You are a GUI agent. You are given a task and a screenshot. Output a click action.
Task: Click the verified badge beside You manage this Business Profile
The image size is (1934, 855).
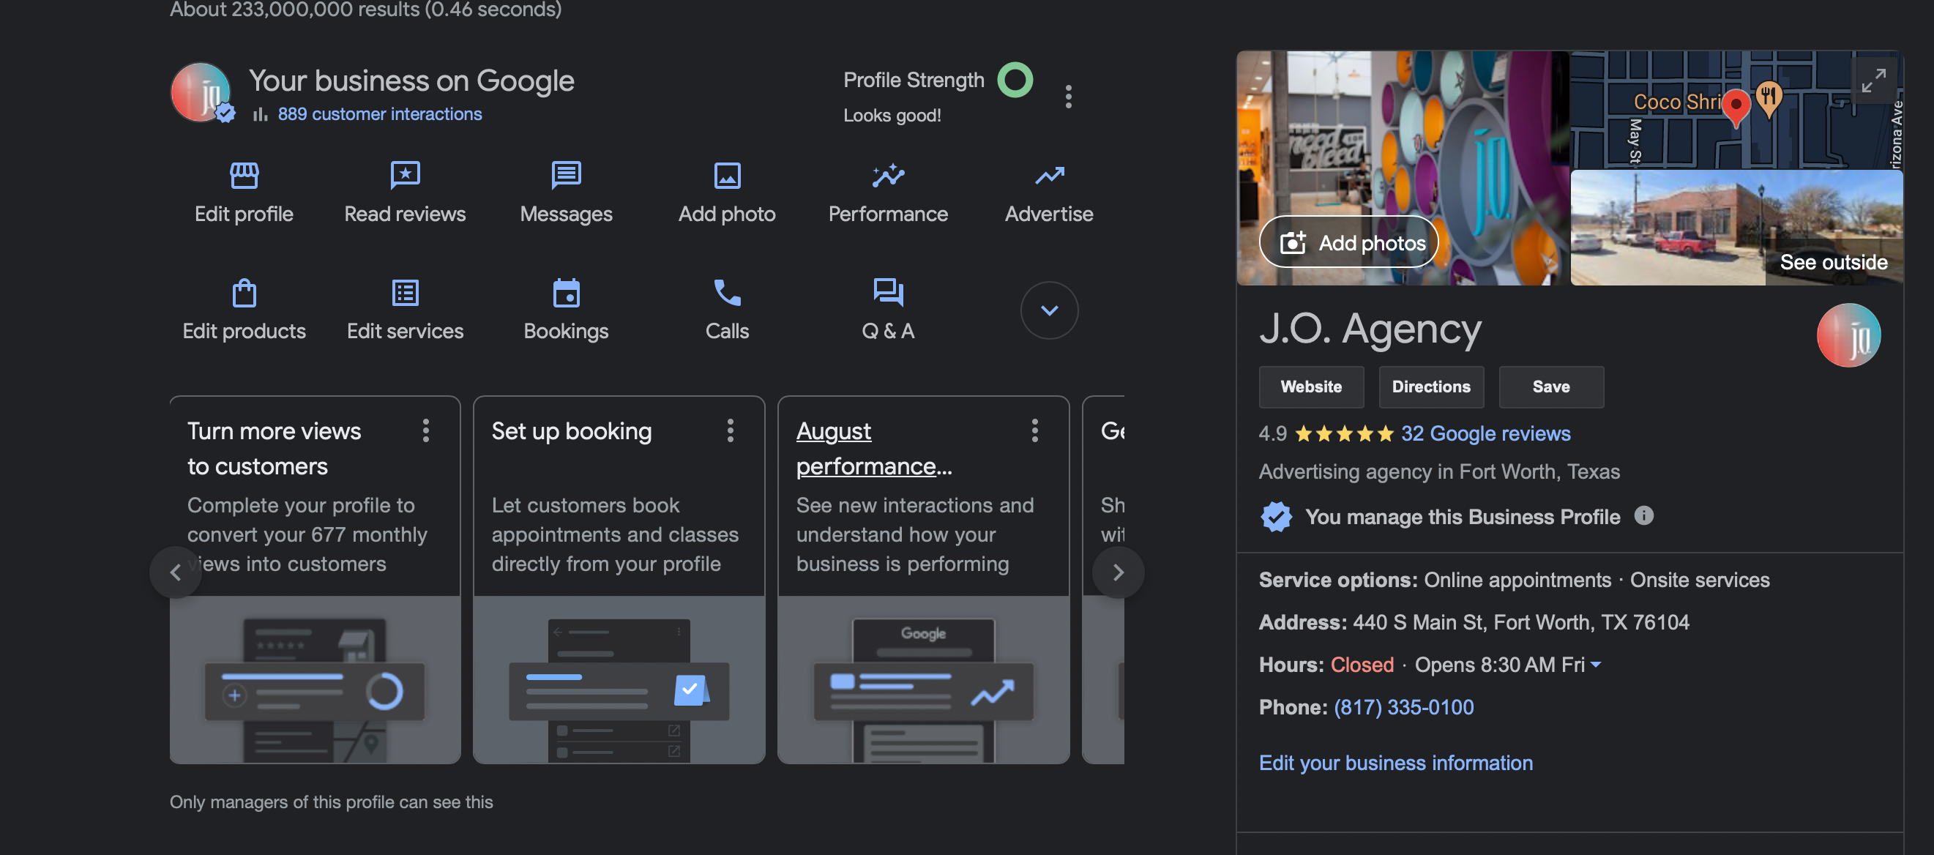(x=1276, y=517)
